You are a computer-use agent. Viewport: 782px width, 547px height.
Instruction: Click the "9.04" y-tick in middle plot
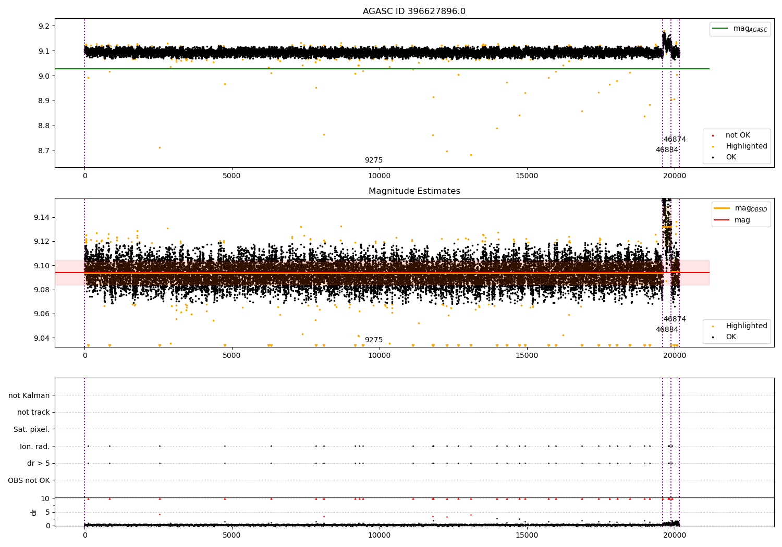(43, 338)
